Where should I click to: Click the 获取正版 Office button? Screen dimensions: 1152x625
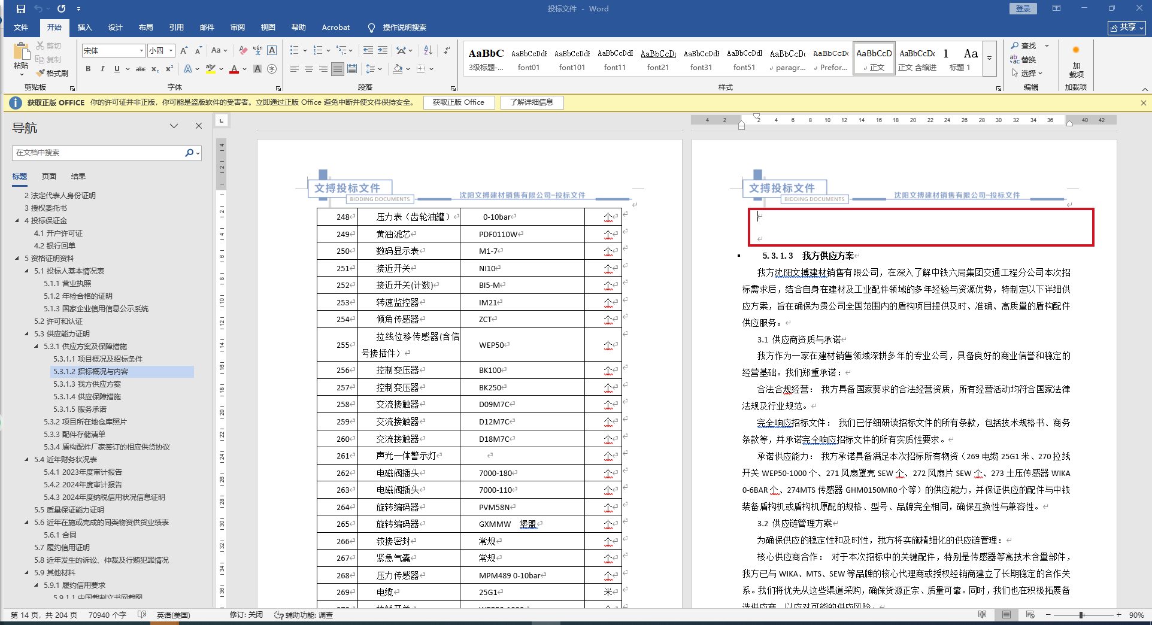coord(459,102)
